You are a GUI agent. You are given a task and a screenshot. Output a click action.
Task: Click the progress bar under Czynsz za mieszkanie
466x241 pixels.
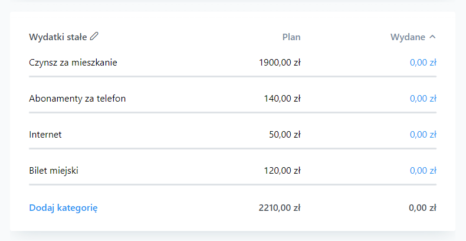point(232,76)
